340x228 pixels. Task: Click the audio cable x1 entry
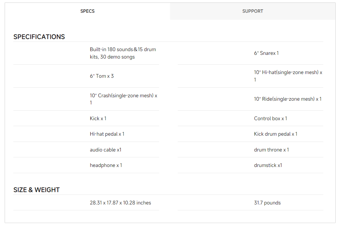[x=105, y=150]
